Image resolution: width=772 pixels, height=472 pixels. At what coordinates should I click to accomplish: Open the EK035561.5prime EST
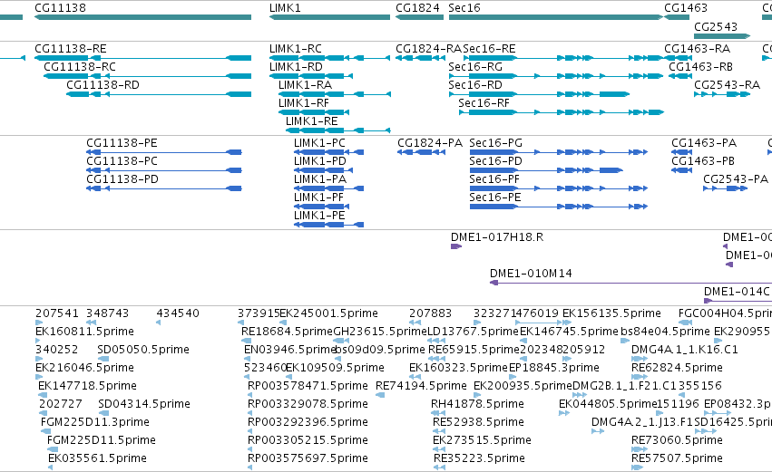tap(97, 459)
